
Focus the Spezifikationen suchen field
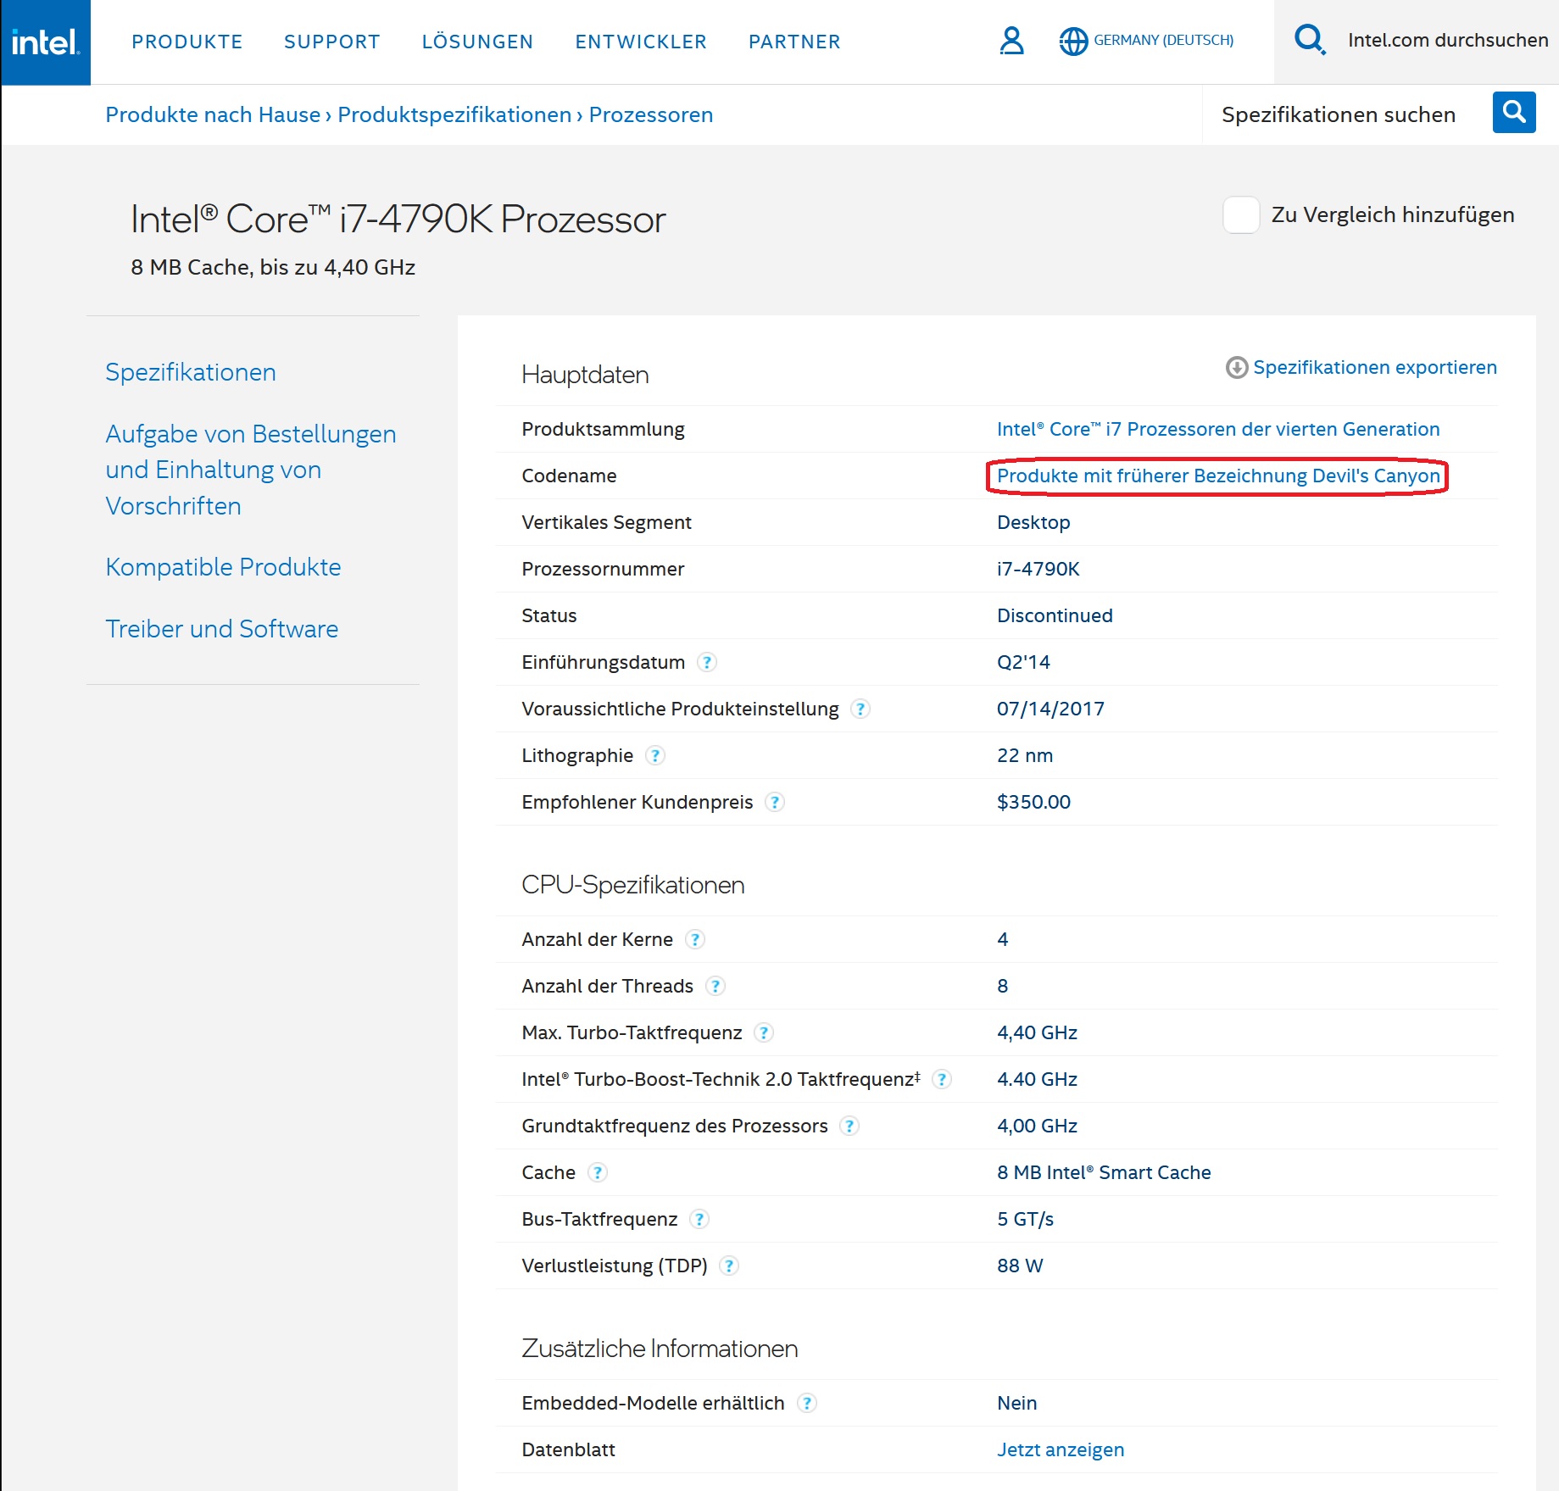(x=1339, y=114)
